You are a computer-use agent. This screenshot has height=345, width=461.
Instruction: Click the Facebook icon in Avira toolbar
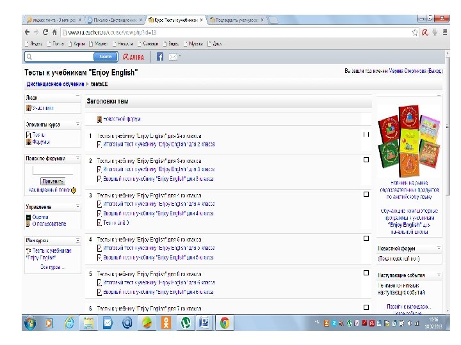159,57
